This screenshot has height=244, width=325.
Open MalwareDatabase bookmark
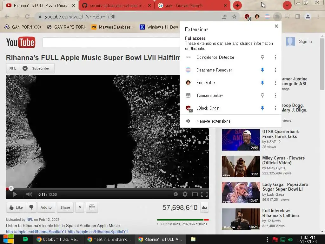pos(113,27)
